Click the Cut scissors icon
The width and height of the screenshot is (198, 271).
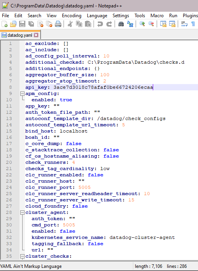(70, 24)
